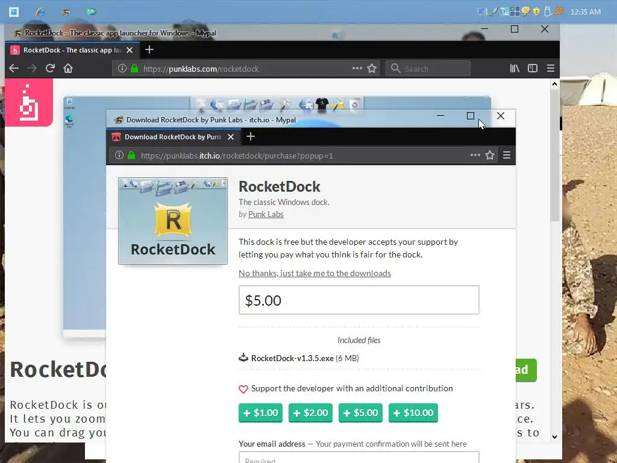Add a $2.00 contribution
The image size is (617, 463).
pos(310,412)
